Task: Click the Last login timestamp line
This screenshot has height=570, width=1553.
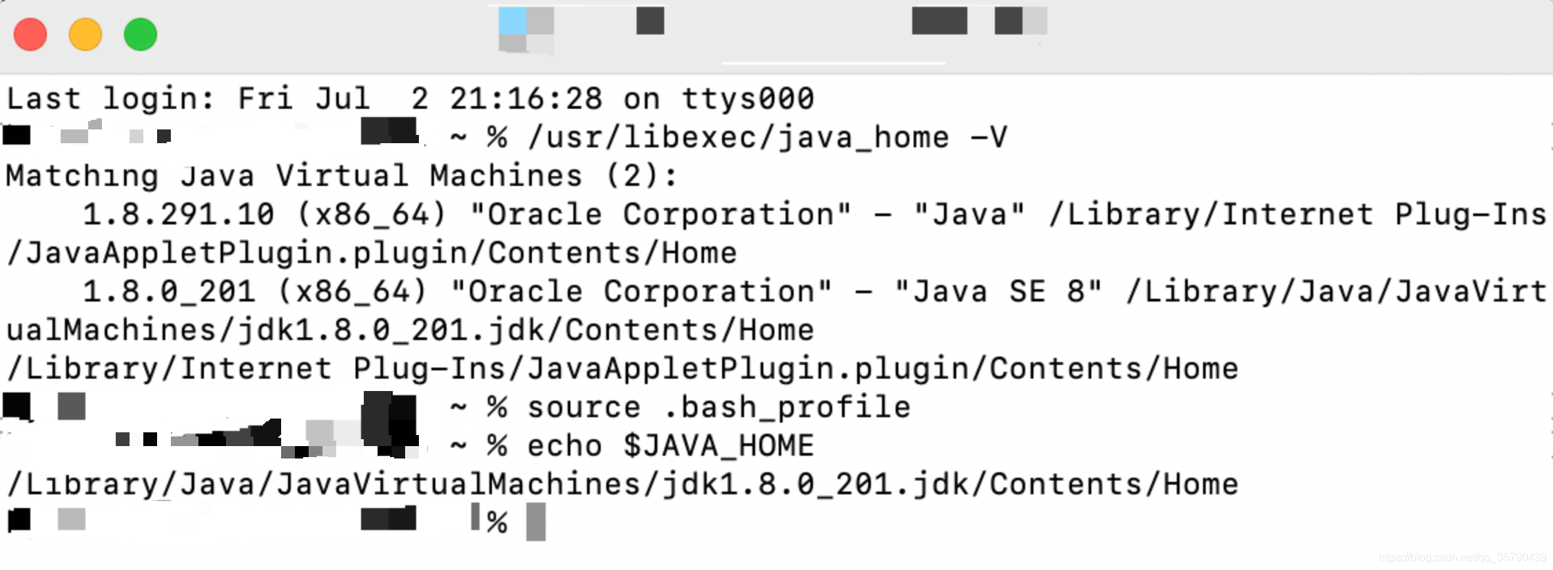Action: pyautogui.click(x=410, y=98)
